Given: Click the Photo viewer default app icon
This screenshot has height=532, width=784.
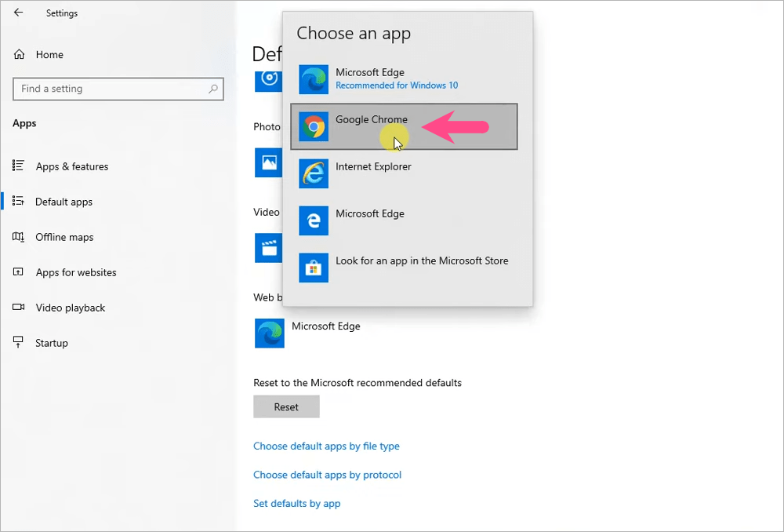Looking at the screenshot, I should pyautogui.click(x=269, y=162).
